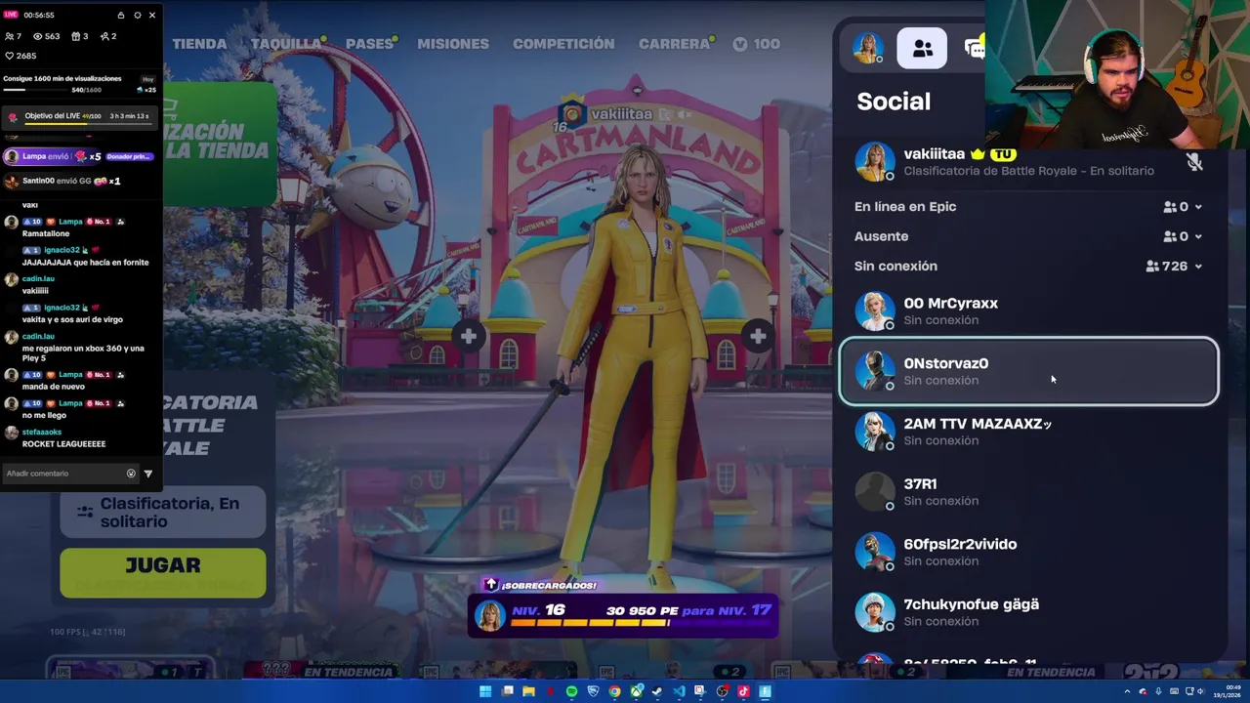Click the new followers icon showing 2

pos(104,36)
